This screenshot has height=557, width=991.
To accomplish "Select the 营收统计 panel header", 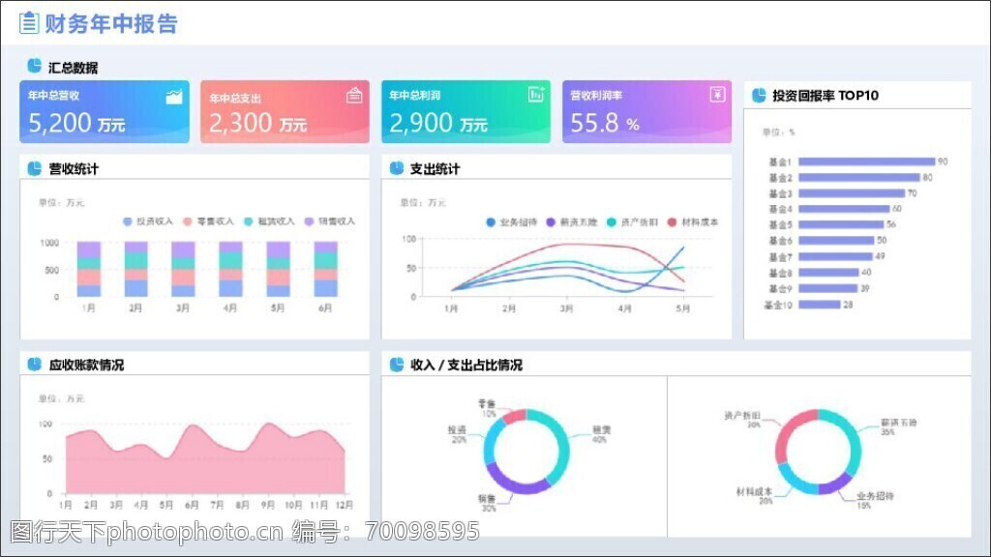I will click(74, 169).
